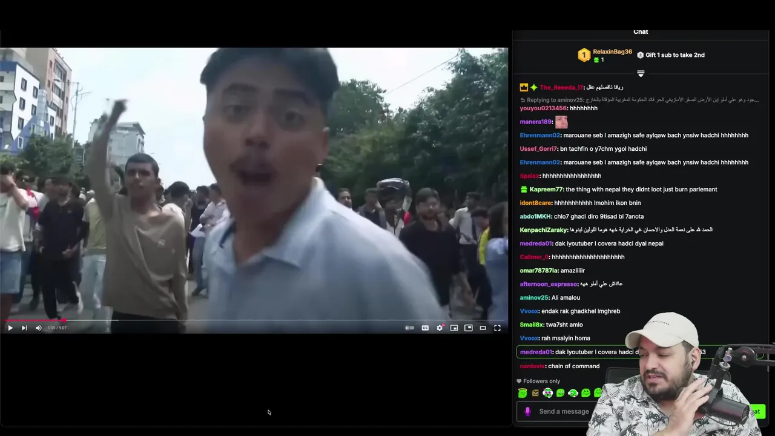Click aminov25 'Ali amalou' message name

coord(534,298)
